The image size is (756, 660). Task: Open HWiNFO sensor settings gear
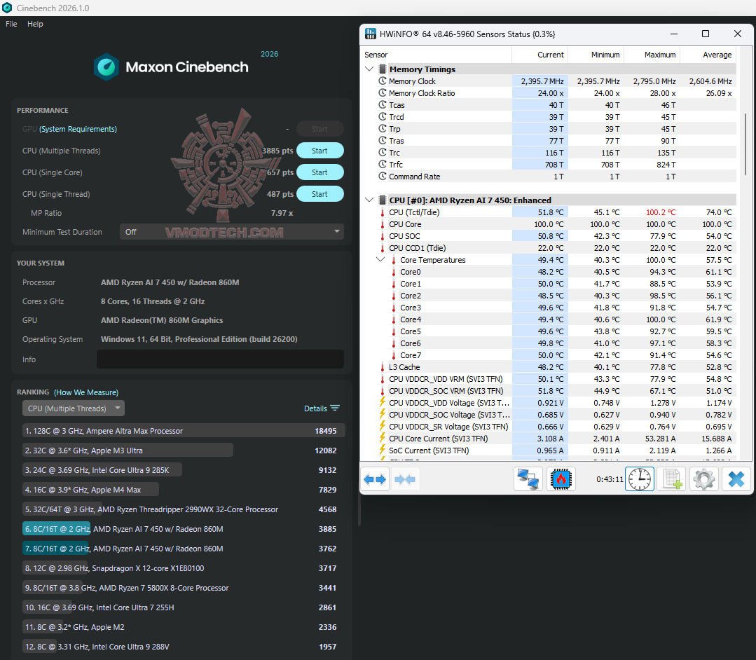click(x=704, y=479)
